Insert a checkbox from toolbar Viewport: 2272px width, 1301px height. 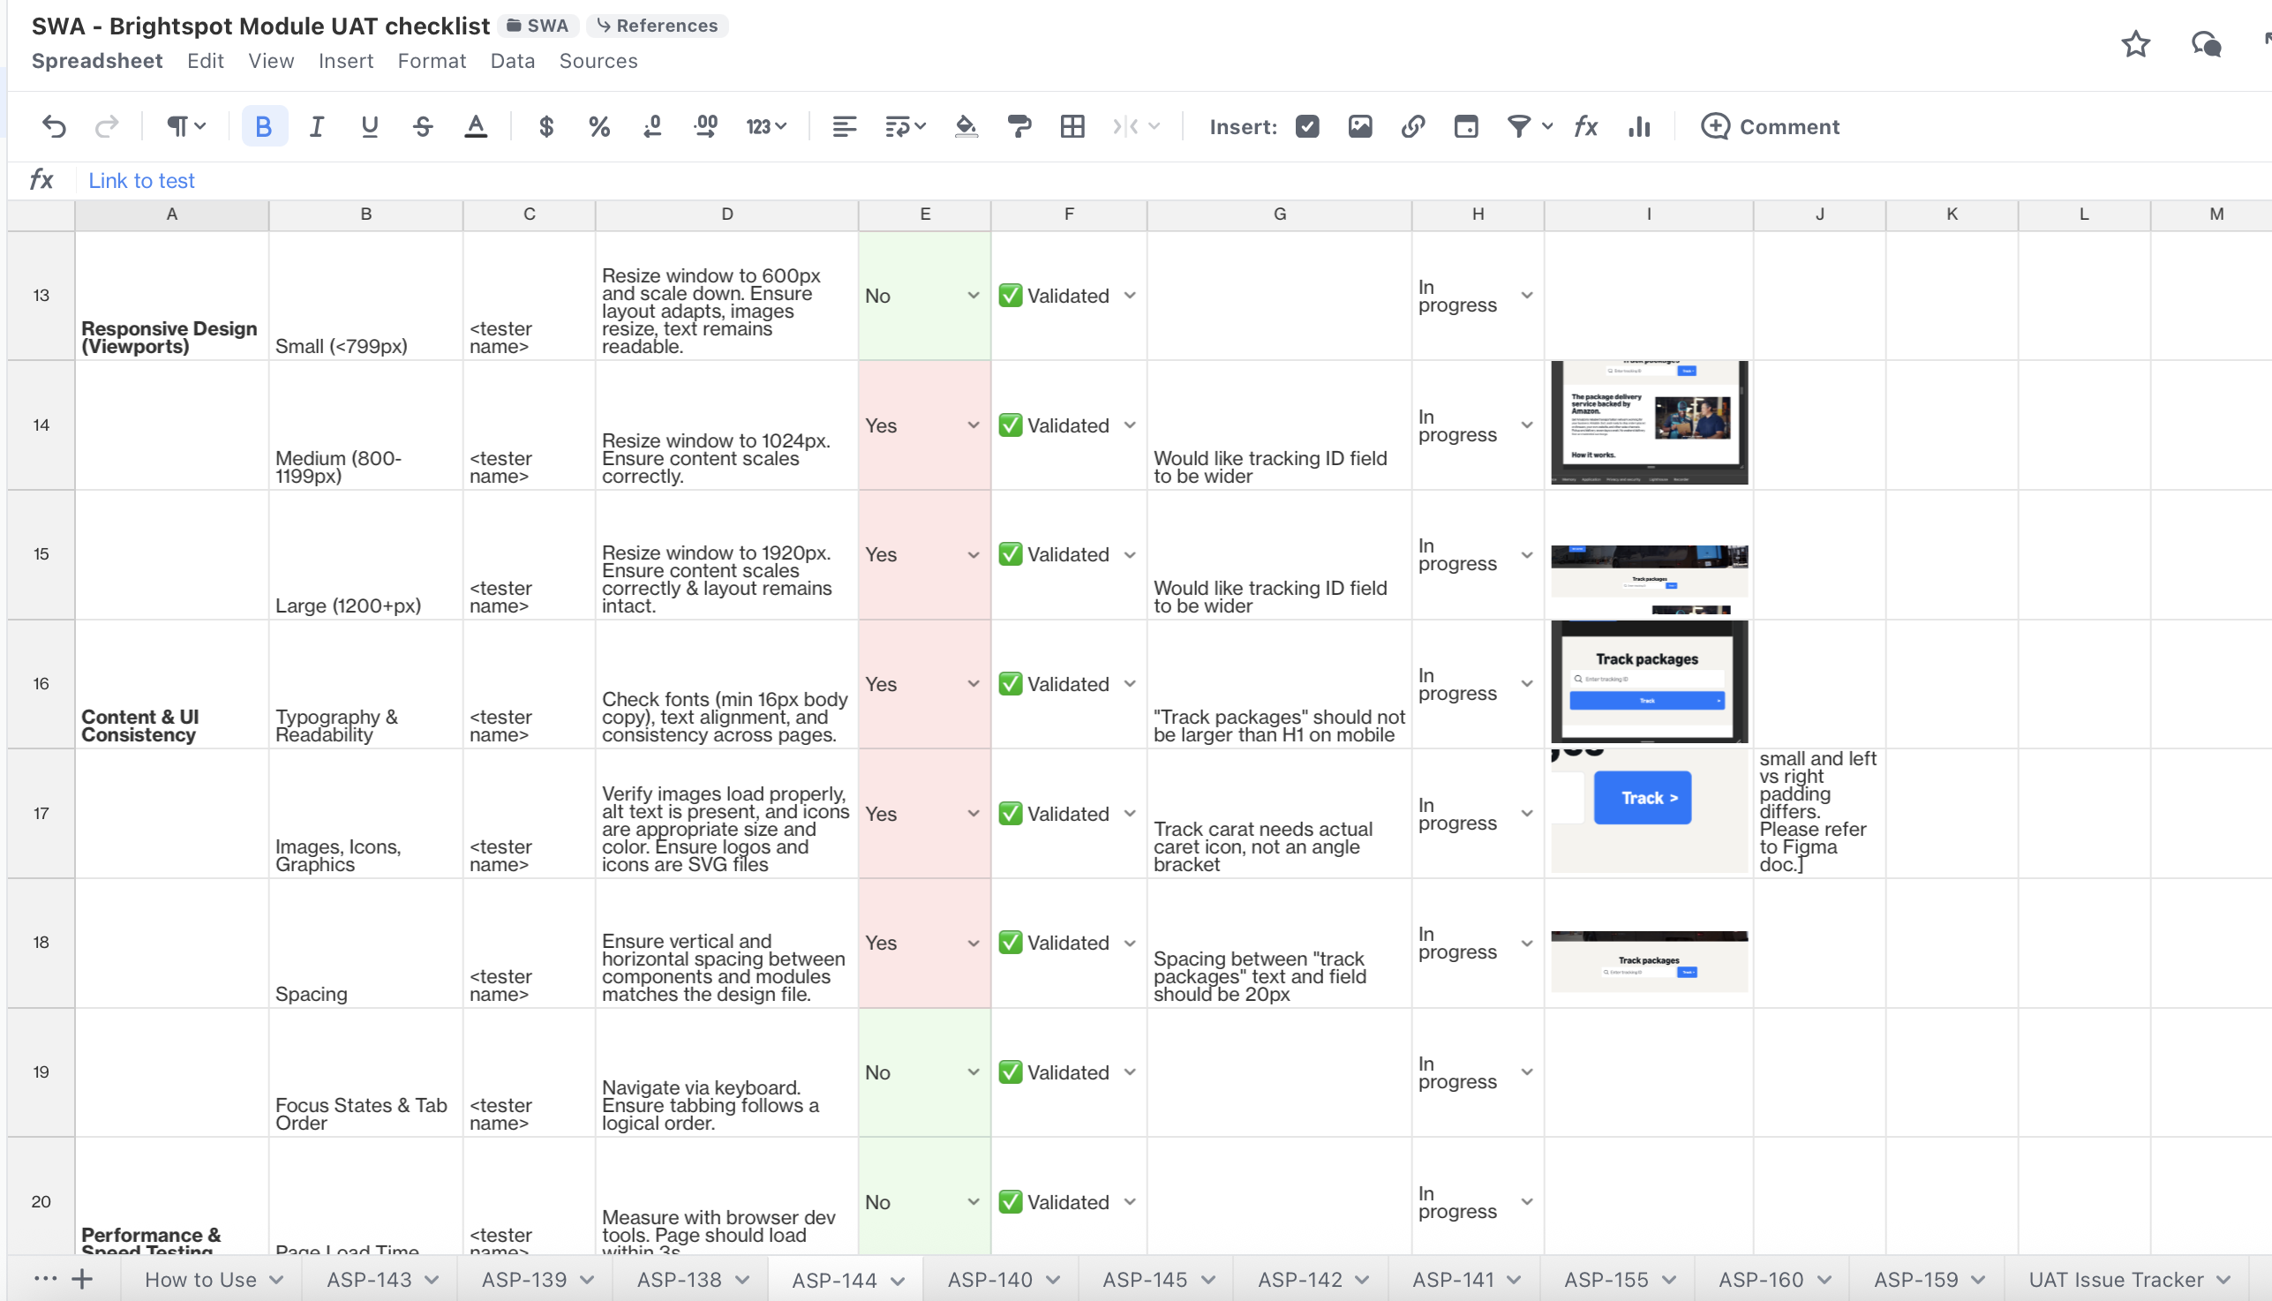(x=1306, y=127)
